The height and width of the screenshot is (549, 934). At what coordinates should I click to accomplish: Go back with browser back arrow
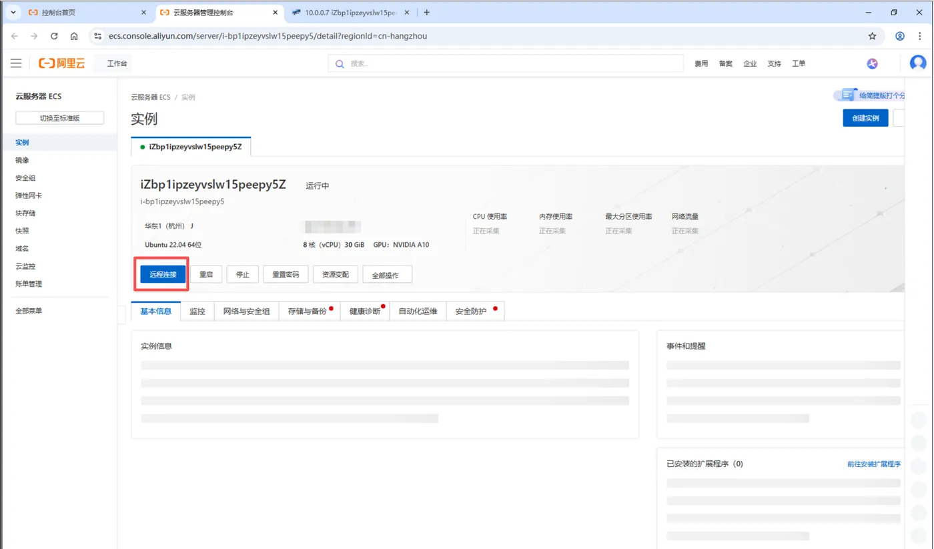pyautogui.click(x=15, y=36)
